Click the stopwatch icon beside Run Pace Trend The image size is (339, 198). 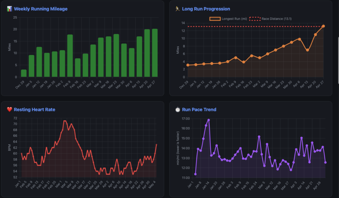[177, 110]
